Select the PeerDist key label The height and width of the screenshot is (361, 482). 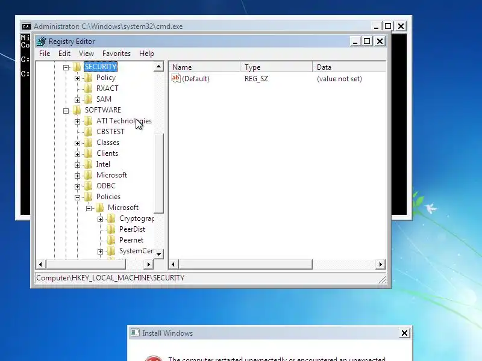(132, 229)
